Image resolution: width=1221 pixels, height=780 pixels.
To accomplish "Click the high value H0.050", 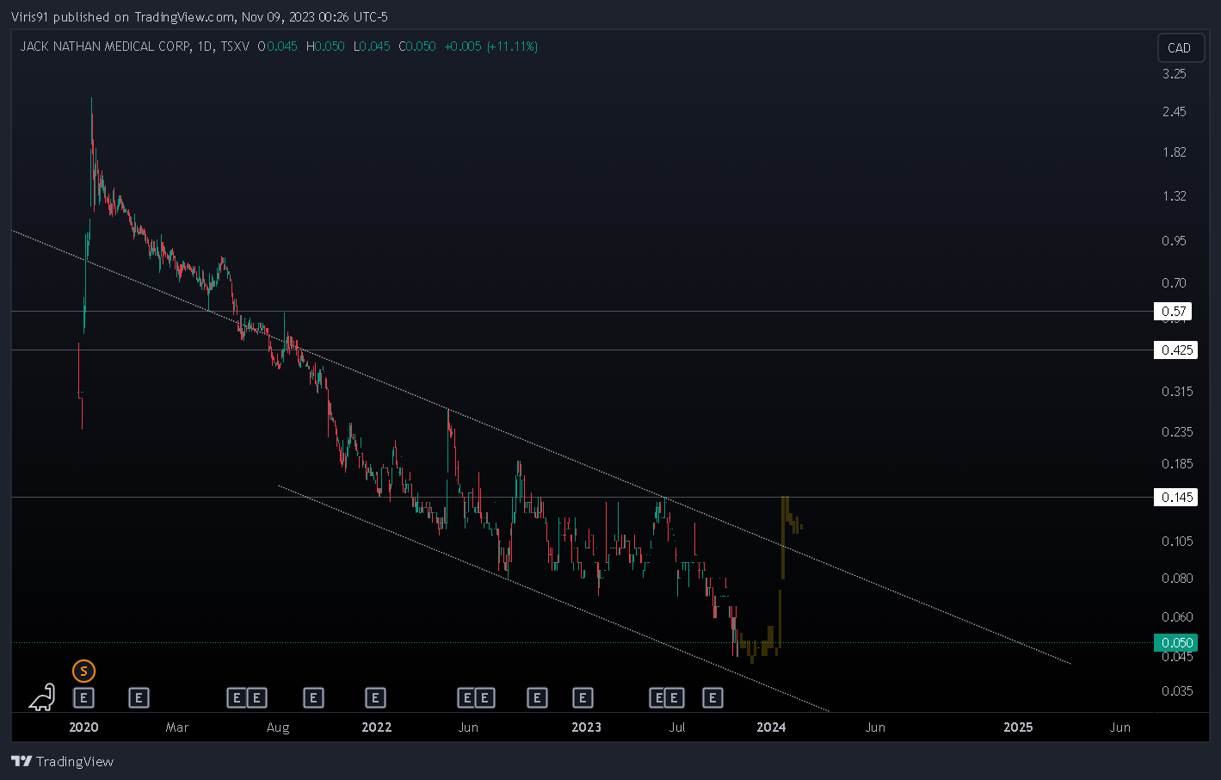I will [325, 46].
